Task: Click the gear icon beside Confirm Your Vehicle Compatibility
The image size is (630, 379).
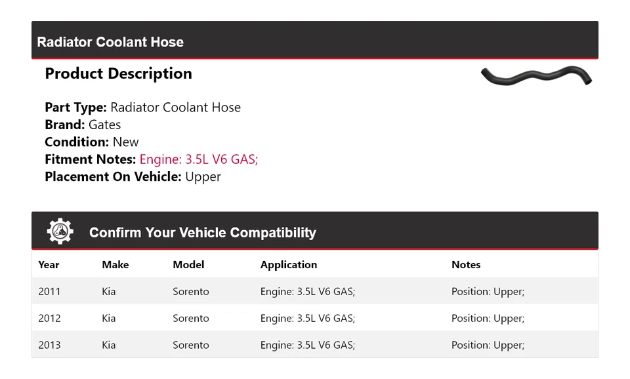Action: coord(60,231)
